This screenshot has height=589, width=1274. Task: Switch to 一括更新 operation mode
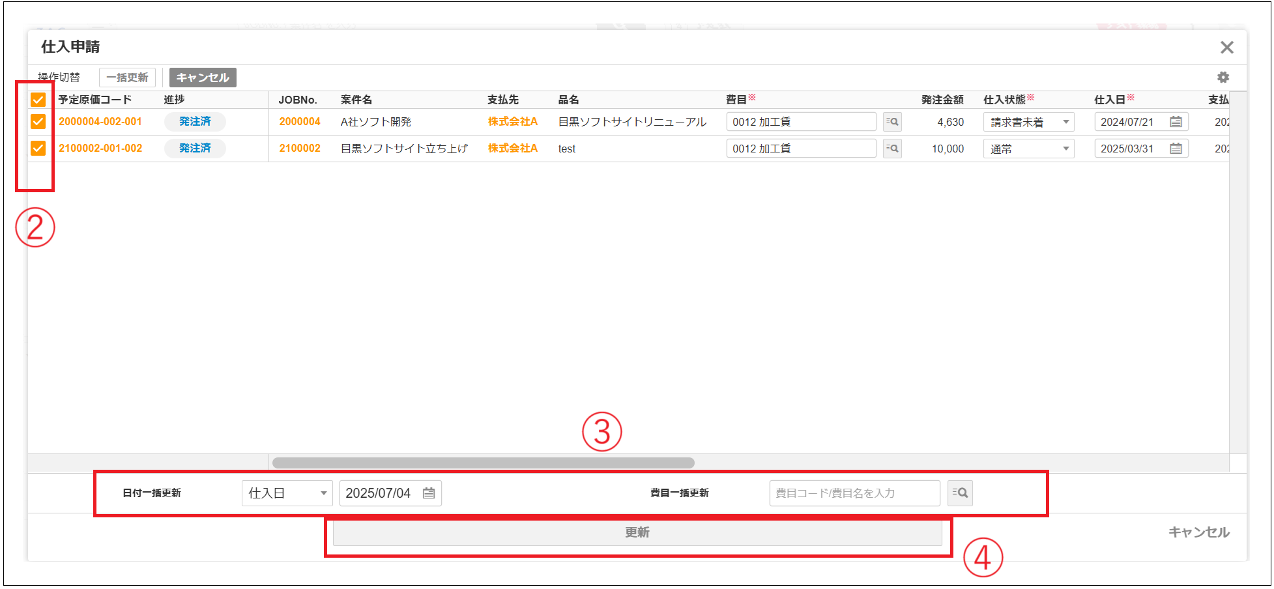coord(127,78)
